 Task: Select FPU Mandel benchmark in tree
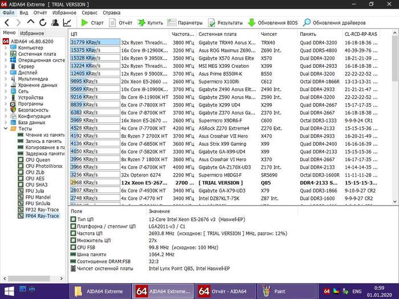click(39, 197)
